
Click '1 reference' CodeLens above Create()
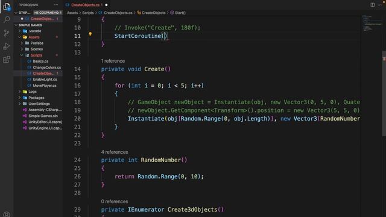click(x=113, y=61)
